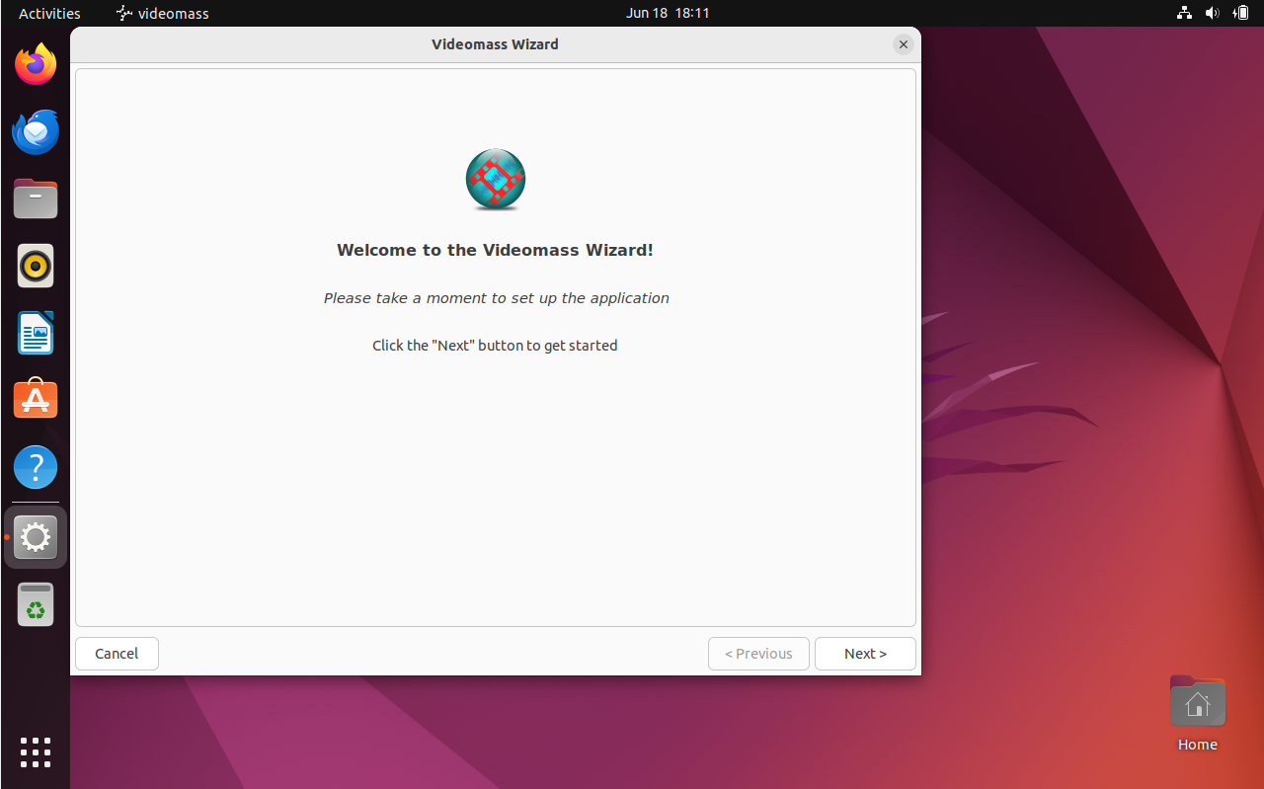Open Firefox from the dock
1264x789 pixels.
pos(36,65)
